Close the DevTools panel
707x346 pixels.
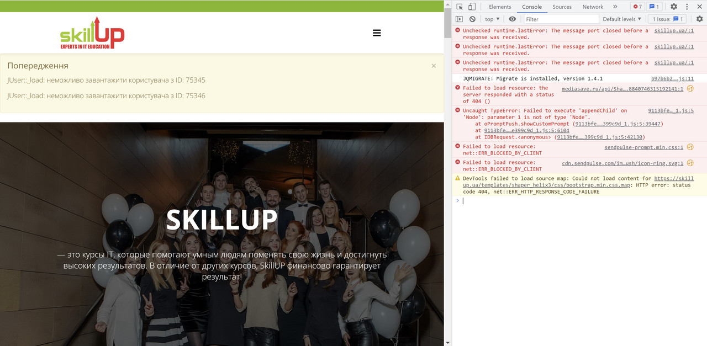coord(700,7)
